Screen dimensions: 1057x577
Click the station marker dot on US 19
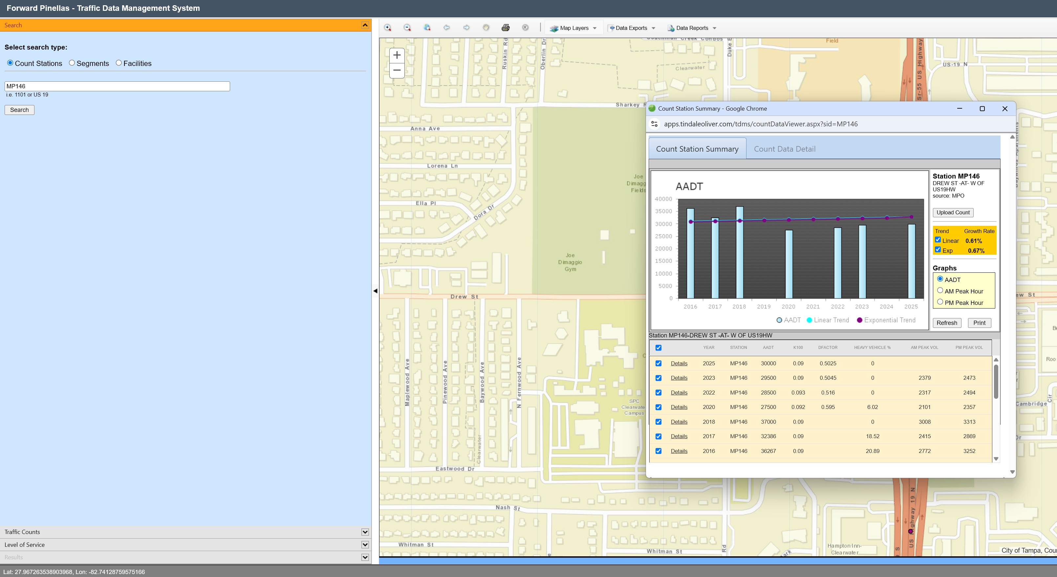tap(911, 531)
